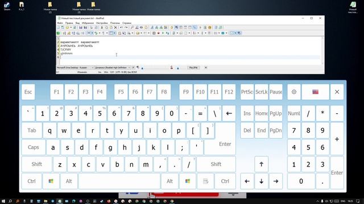
Task: Open Windows Start menu on taskbar
Action: click(x=3, y=201)
